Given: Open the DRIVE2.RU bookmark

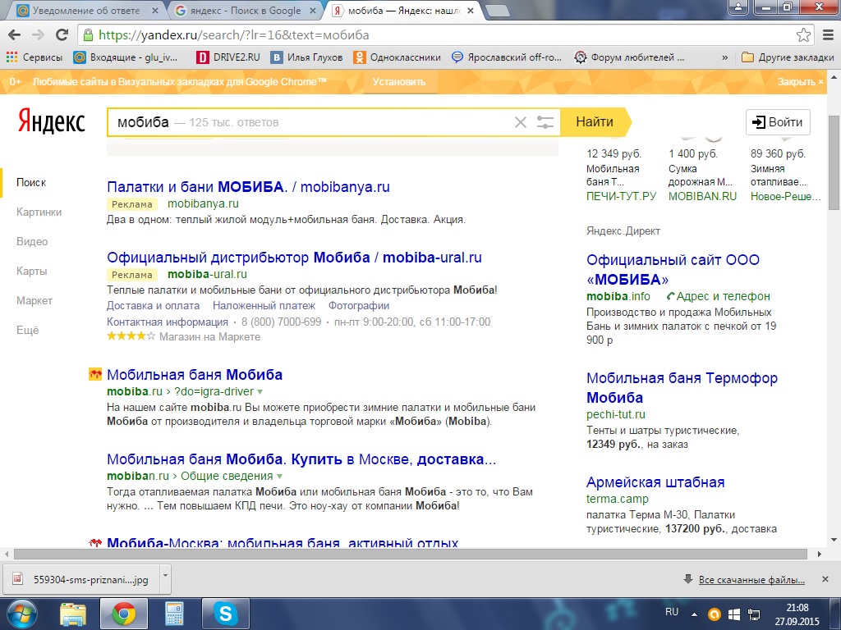Looking at the screenshot, I should pyautogui.click(x=228, y=57).
